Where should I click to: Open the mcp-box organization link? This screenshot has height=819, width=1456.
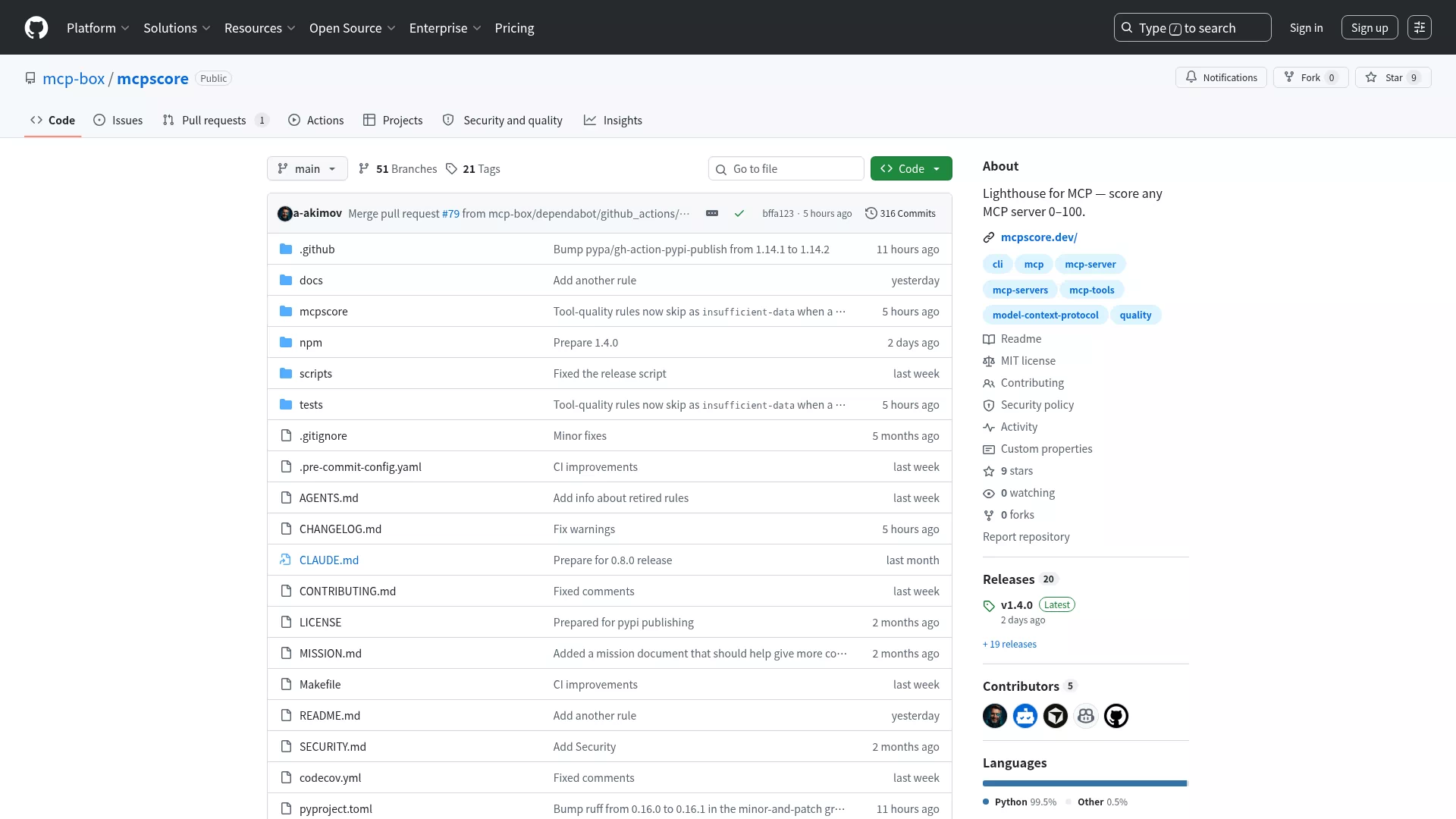tap(74, 79)
